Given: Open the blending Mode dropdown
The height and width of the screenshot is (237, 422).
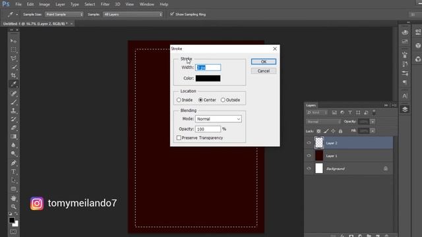Looking at the screenshot, I should coord(218,119).
